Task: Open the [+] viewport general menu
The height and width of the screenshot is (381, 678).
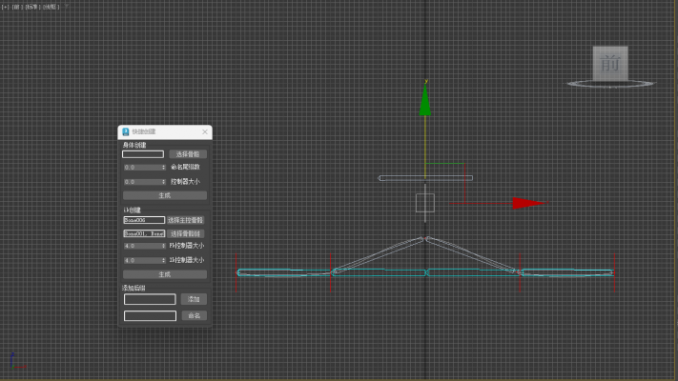Action: [x=5, y=6]
